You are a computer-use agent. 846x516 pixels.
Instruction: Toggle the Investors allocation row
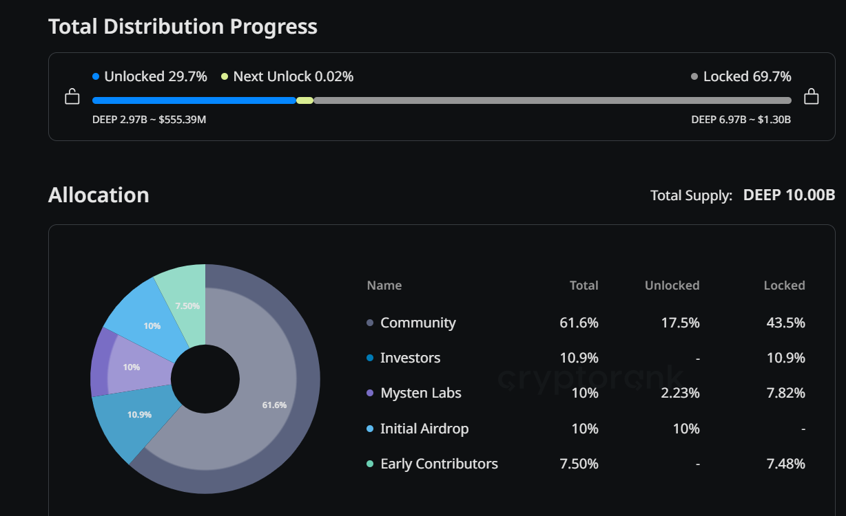coord(410,358)
